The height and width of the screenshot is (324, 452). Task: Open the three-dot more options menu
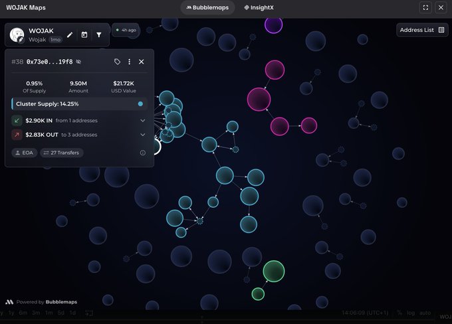pyautogui.click(x=129, y=62)
